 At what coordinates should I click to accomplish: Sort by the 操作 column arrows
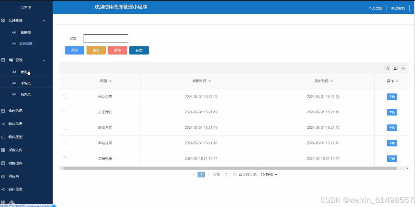click(397, 81)
